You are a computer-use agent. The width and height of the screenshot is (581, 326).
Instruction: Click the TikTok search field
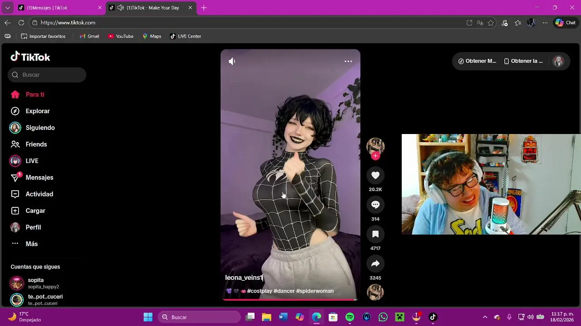(47, 75)
